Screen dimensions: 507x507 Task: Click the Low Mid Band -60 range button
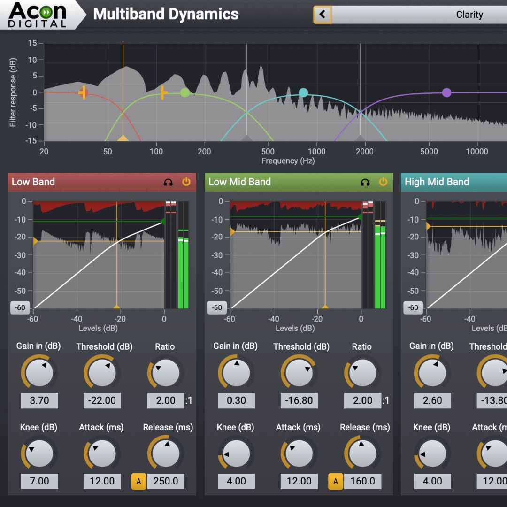coord(217,308)
